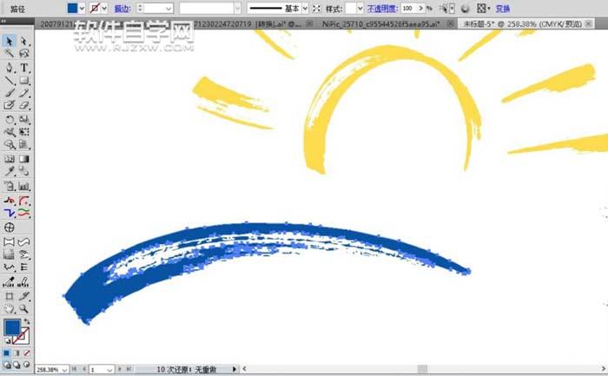The width and height of the screenshot is (608, 376).
Task: Select the Selection (black arrow) tool
Action: pos(9,41)
